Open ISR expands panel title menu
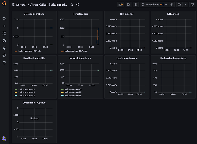Screen dimensions: 197x144 [x=127, y=14]
